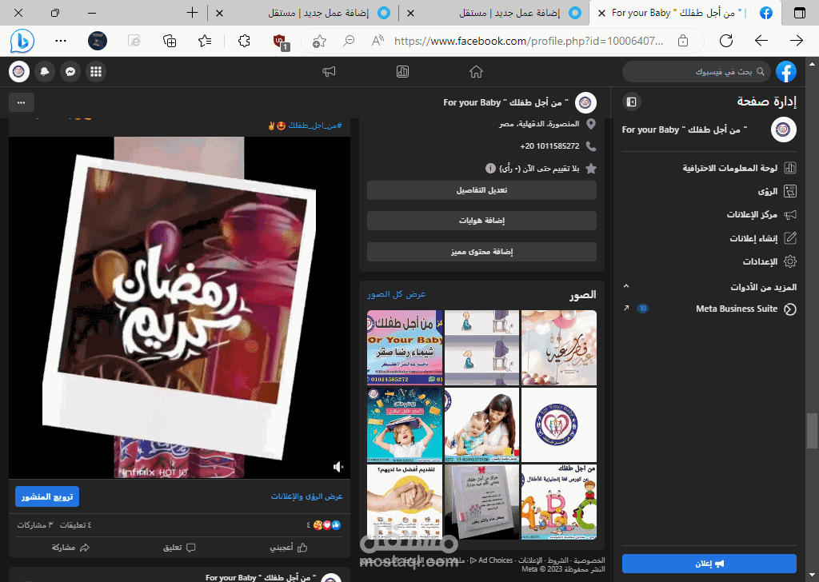The height and width of the screenshot is (582, 819).
Task: Open browser extensions puzzle icon
Action: (244, 41)
